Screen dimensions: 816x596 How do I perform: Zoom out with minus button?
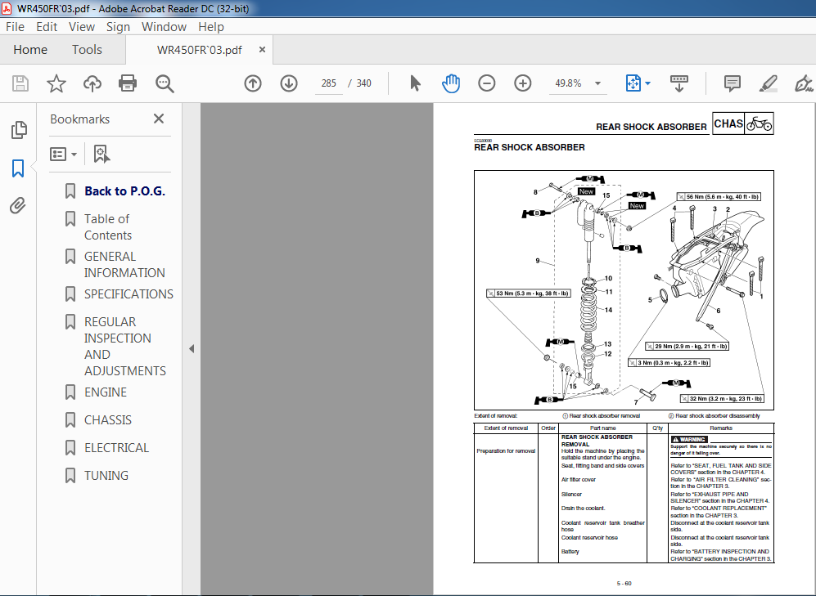pos(487,83)
